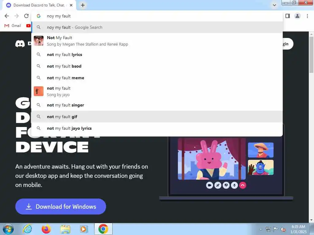314x235 pixels.
Task: Launch Internet Explorer from taskbar
Action: [27, 229]
